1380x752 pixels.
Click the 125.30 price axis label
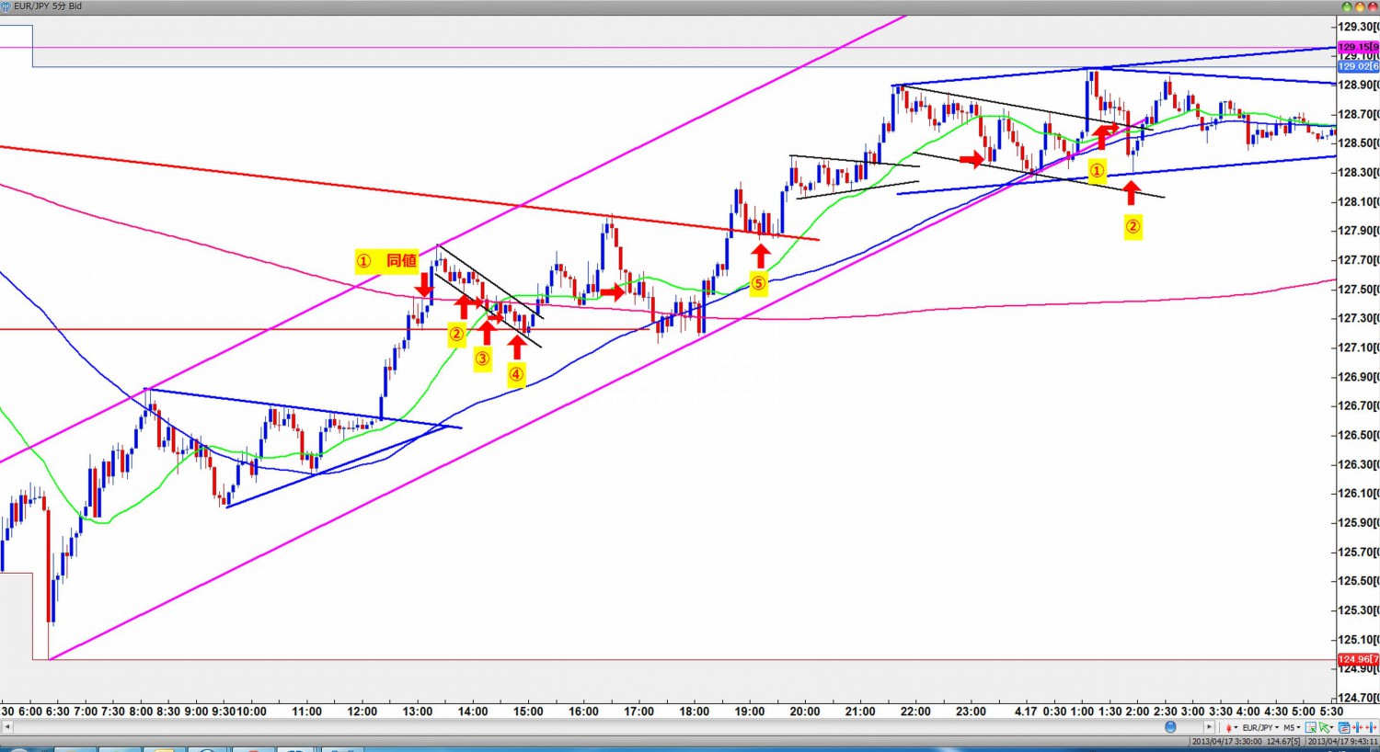[1358, 610]
